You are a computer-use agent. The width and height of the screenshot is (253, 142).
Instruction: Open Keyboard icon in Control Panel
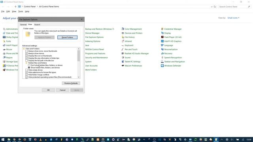point(123,45)
